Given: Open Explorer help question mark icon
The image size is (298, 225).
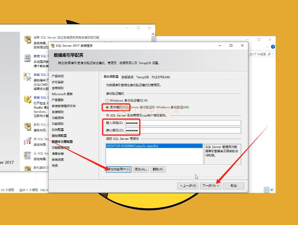Looking at the screenshot, I should tap(273, 47).
